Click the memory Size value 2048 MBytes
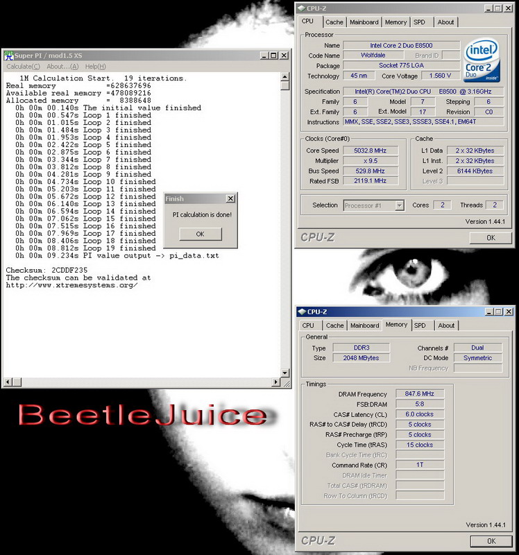This screenshot has height=555, width=519. pos(361,358)
